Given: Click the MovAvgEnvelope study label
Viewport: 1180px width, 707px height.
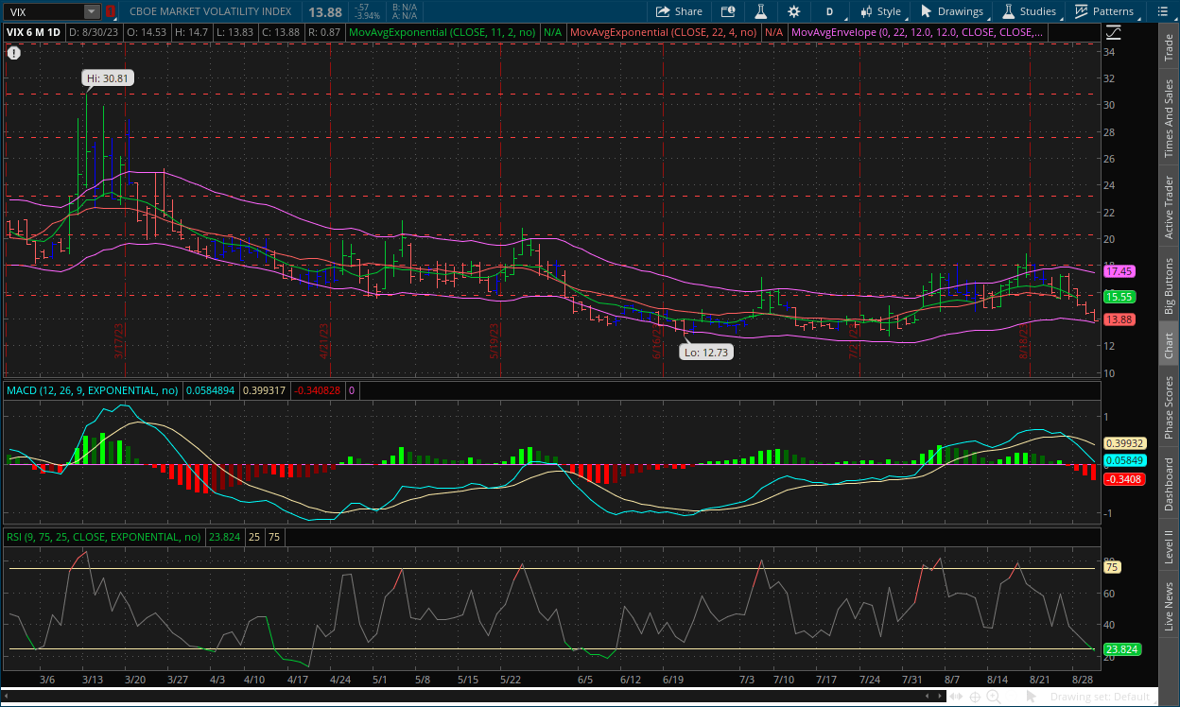Looking at the screenshot, I should 917,31.
